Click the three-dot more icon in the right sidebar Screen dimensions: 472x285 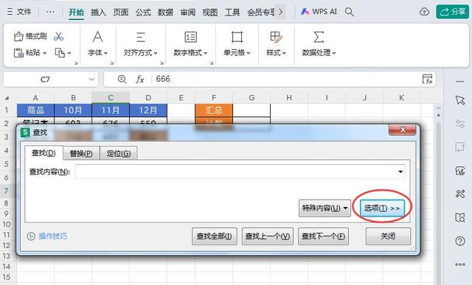460,264
